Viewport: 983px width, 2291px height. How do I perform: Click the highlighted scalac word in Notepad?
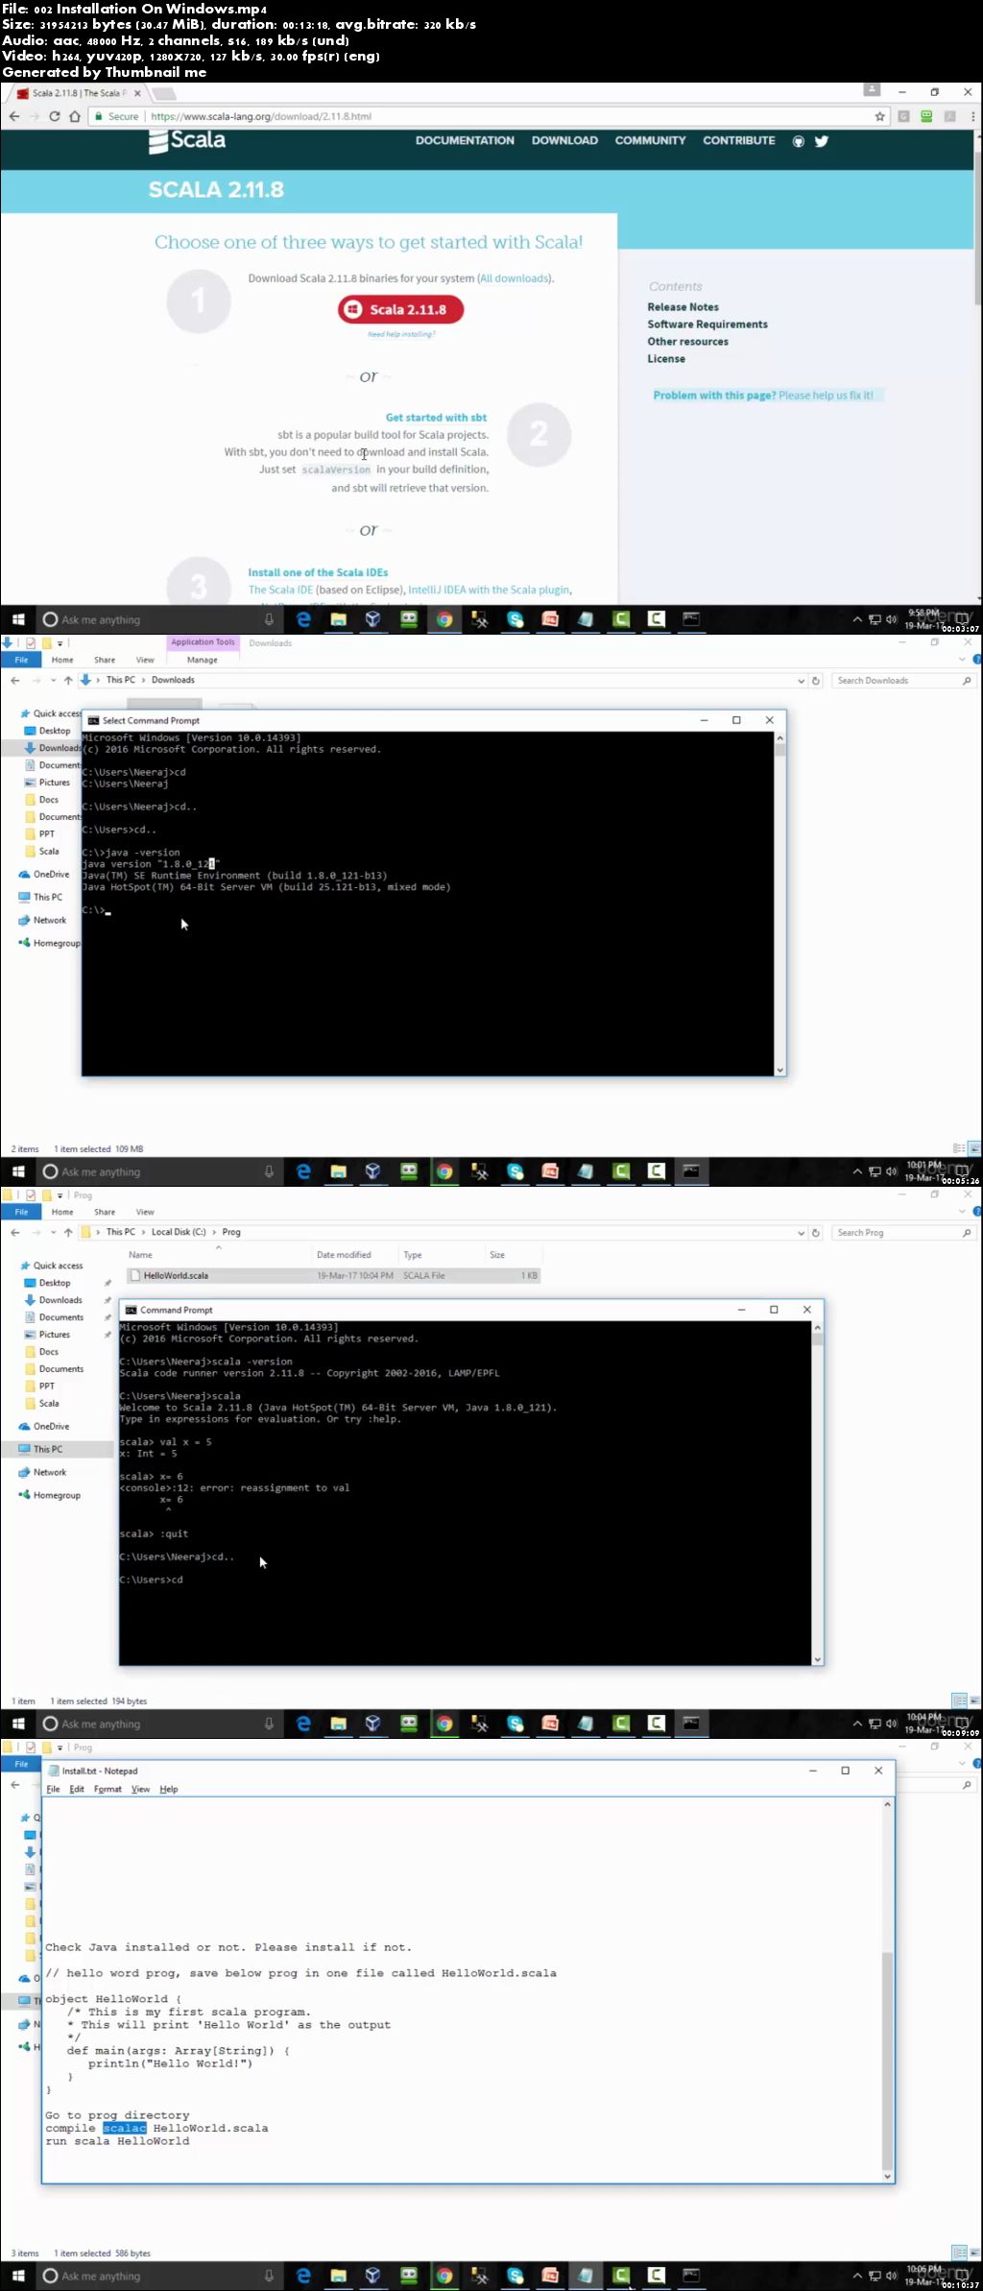124,2128
